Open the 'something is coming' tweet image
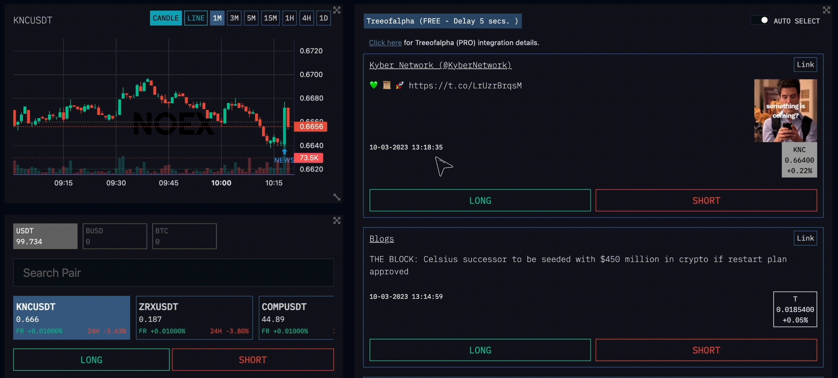The image size is (838, 378). click(x=785, y=111)
